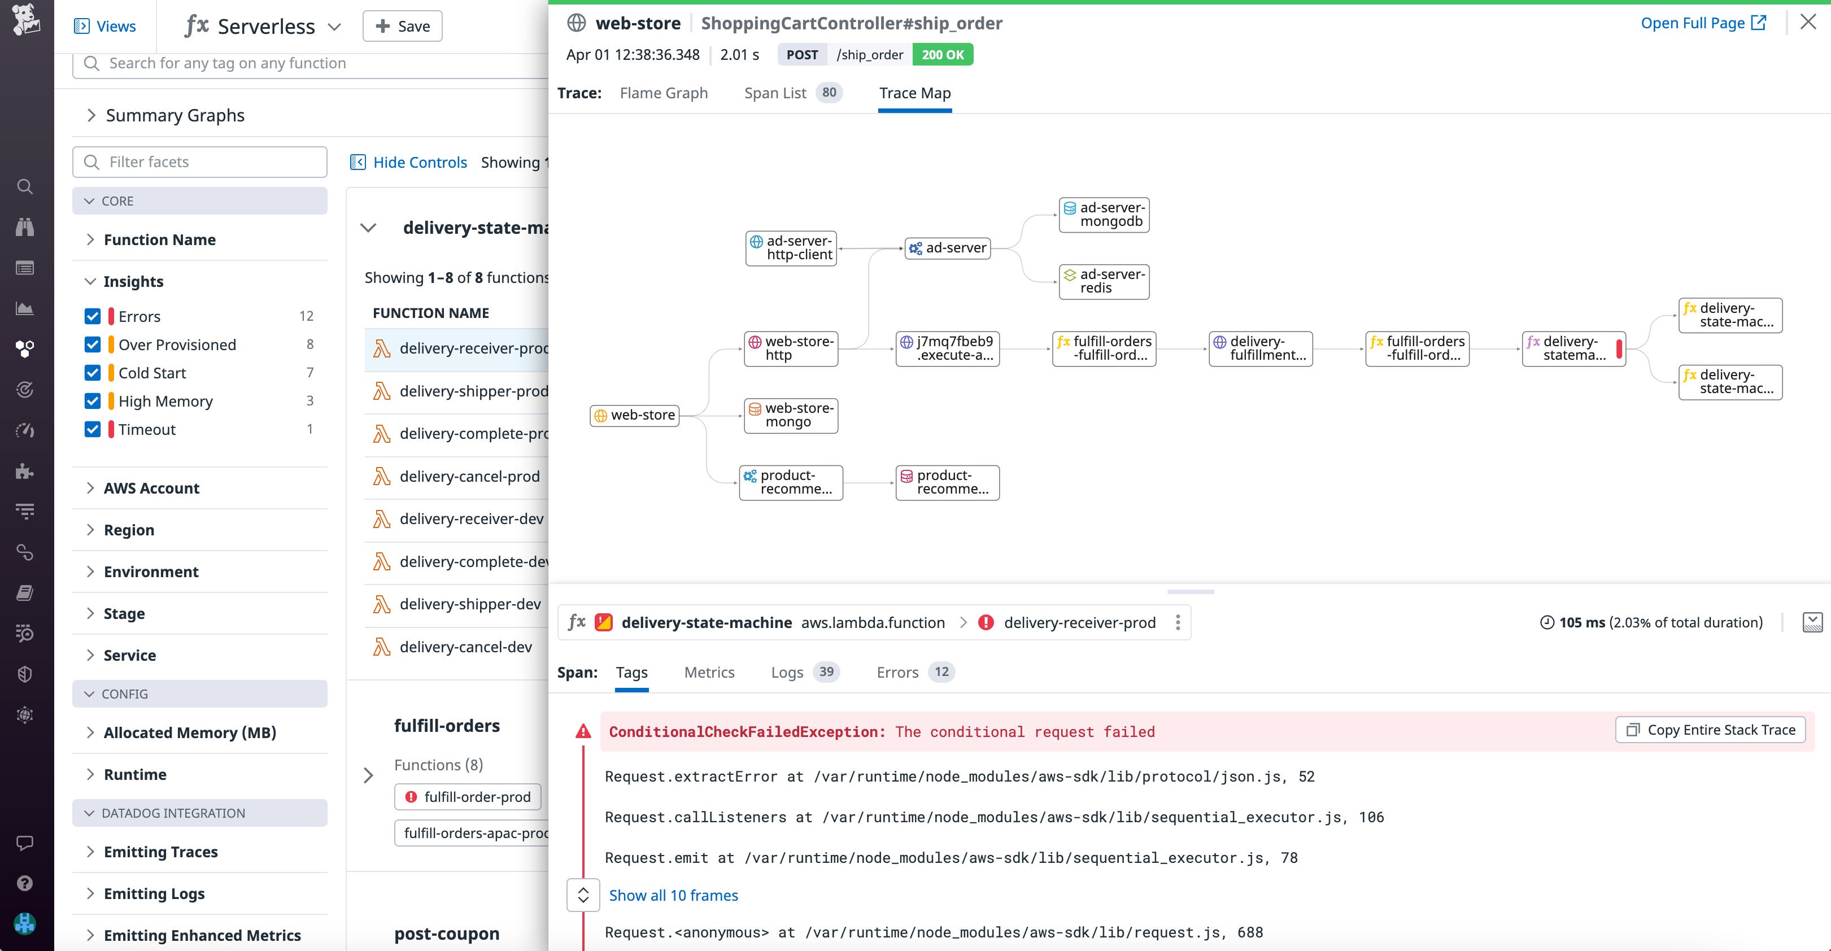Click the Show all 10 frames link
The height and width of the screenshot is (951, 1831).
[x=673, y=895]
